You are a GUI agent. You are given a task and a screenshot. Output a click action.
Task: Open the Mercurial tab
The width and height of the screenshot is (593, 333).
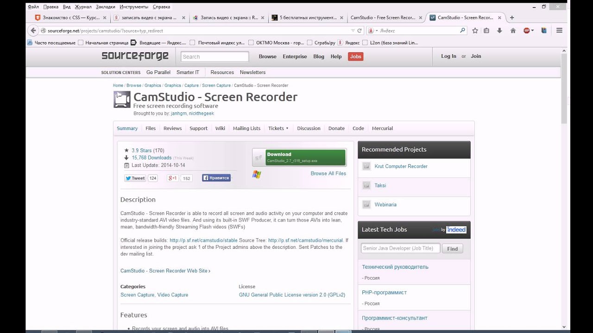[x=382, y=128]
